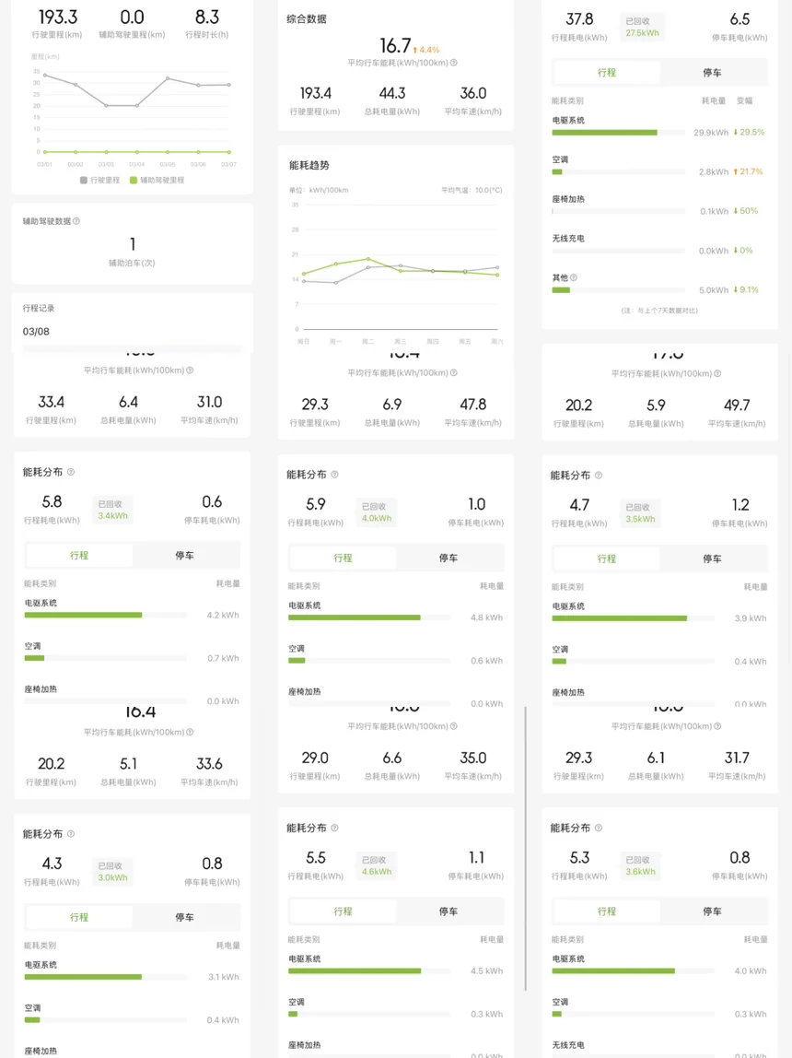Click 能耗分布 help icon above 5.8 kWh
Image resolution: width=792 pixels, height=1058 pixels.
(71, 472)
